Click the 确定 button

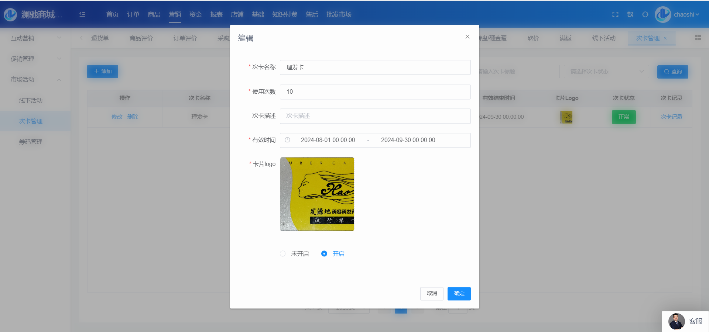459,294
